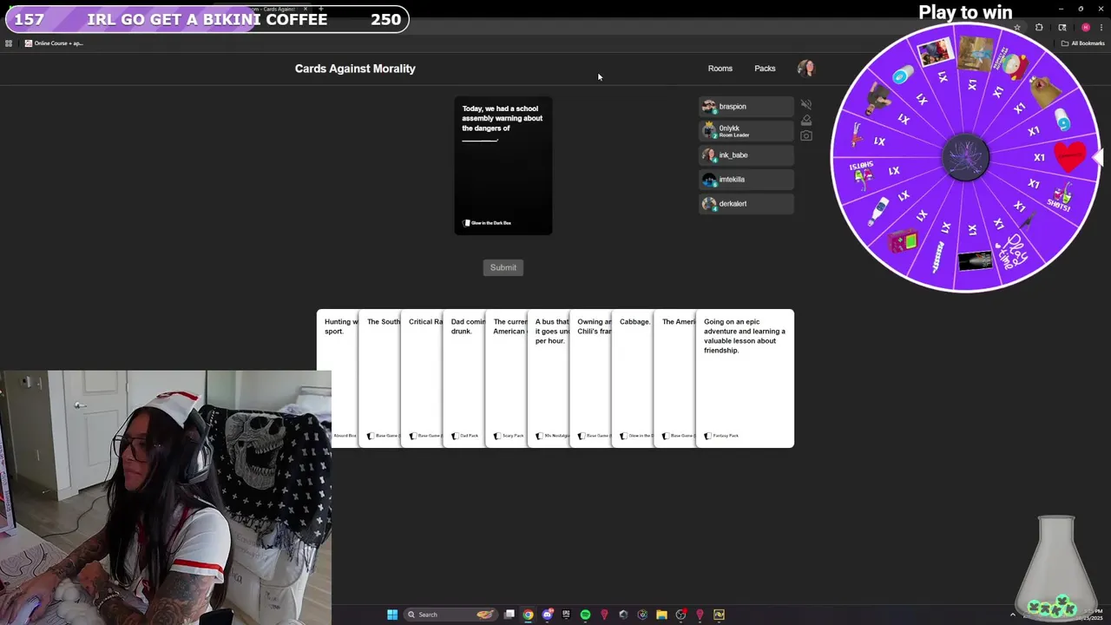Click the Submit button
Screen dimensions: 1111x625
coord(503,267)
